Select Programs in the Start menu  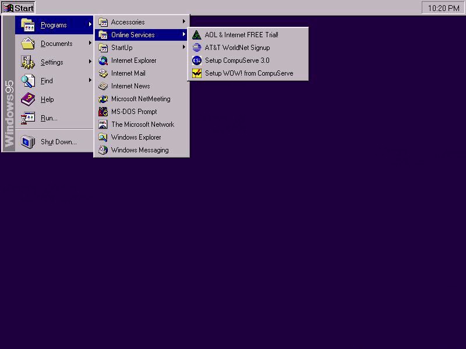point(54,25)
